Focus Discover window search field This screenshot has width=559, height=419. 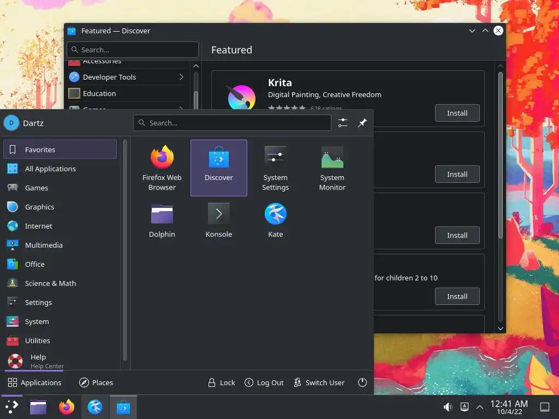click(x=133, y=50)
